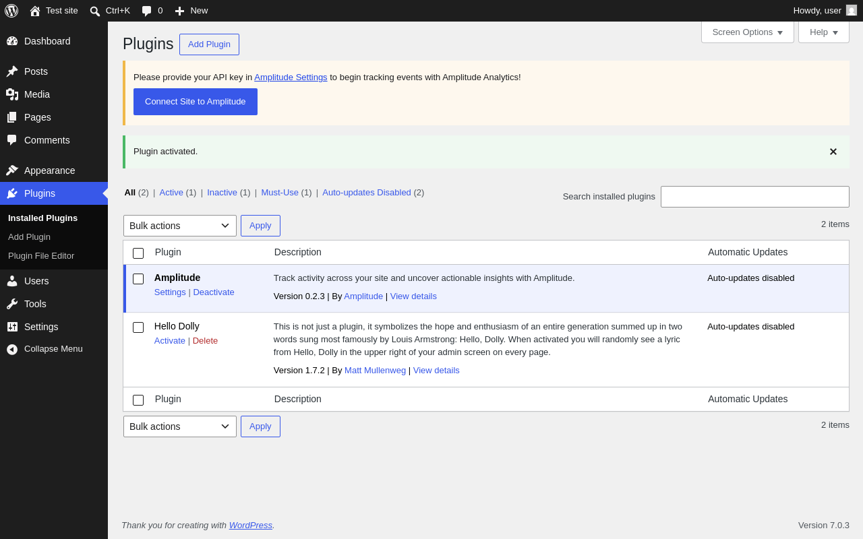Image resolution: width=863 pixels, height=539 pixels.
Task: Click the Posts pin icon
Action: point(12,71)
